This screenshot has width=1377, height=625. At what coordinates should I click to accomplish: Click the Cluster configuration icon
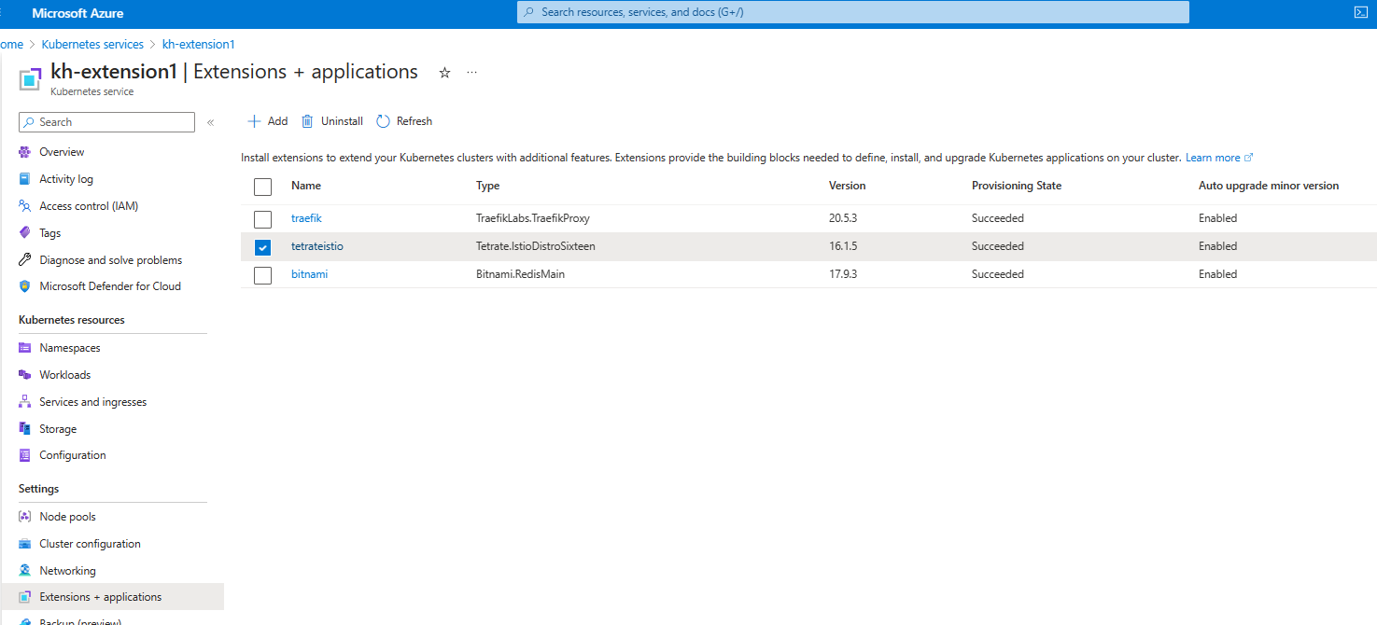click(x=25, y=544)
